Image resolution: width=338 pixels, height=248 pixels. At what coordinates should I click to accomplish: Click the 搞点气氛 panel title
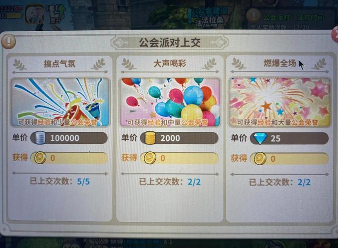tap(60, 64)
